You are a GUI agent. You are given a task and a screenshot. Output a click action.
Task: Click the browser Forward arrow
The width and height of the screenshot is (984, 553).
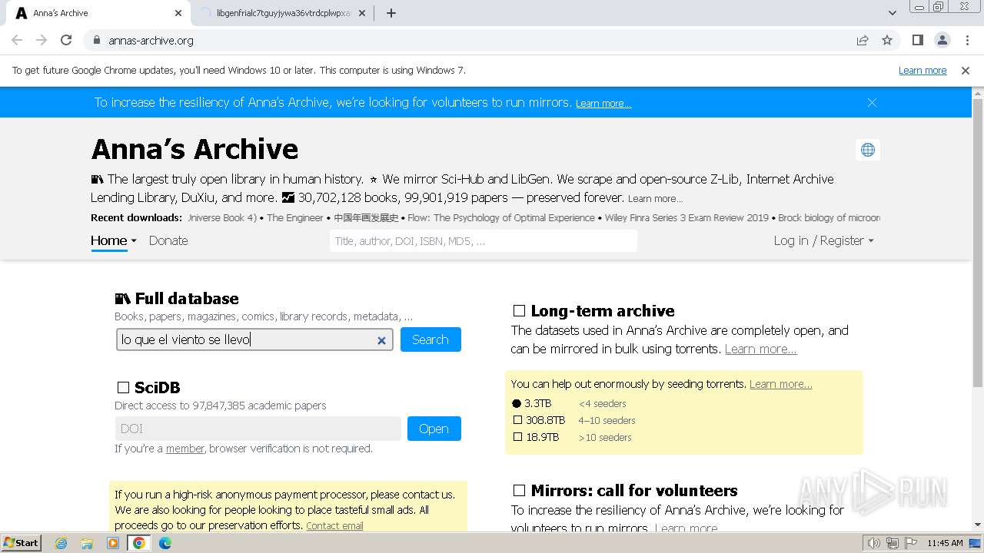(x=42, y=40)
